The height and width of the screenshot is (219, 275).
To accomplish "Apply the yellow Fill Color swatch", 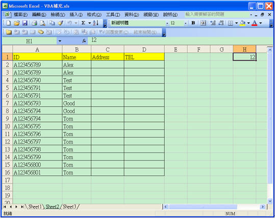I will coord(242,23).
